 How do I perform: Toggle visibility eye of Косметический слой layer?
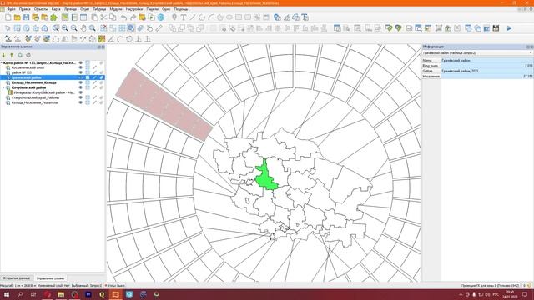click(x=81, y=67)
